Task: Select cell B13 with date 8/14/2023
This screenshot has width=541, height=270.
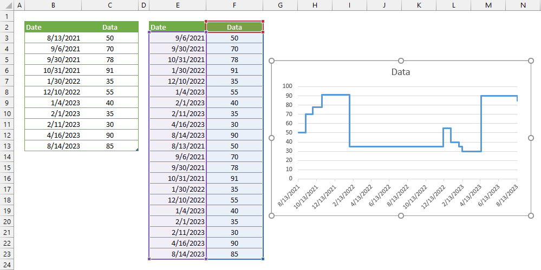Action: (53, 146)
